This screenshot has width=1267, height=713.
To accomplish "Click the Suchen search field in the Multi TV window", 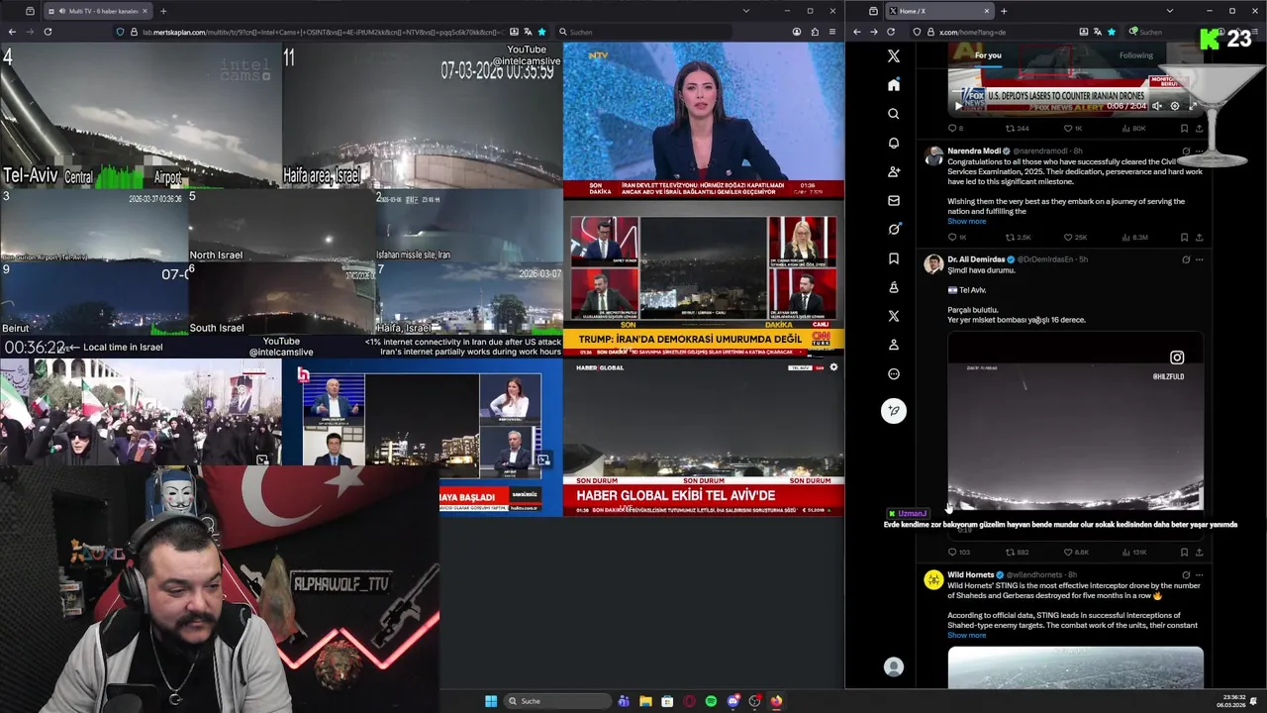I will (x=643, y=32).
